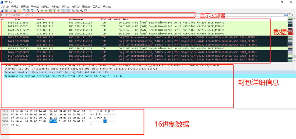The width and height of the screenshot is (296, 139).
Task: Go to specified packet icon
Action: coord(50,11)
